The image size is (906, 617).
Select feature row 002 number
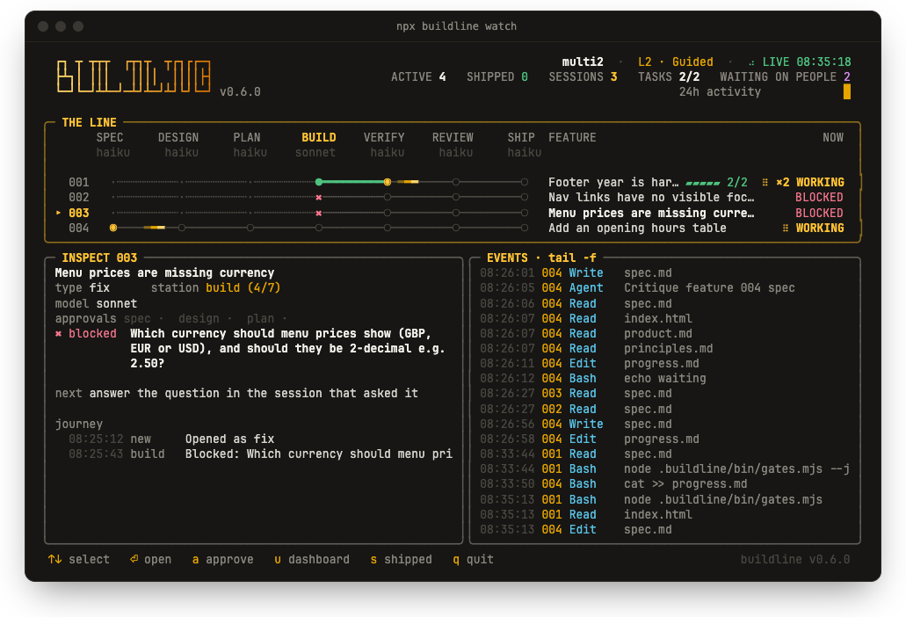click(78, 198)
